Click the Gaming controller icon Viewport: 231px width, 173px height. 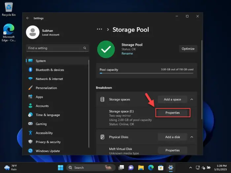[x=30, y=124]
